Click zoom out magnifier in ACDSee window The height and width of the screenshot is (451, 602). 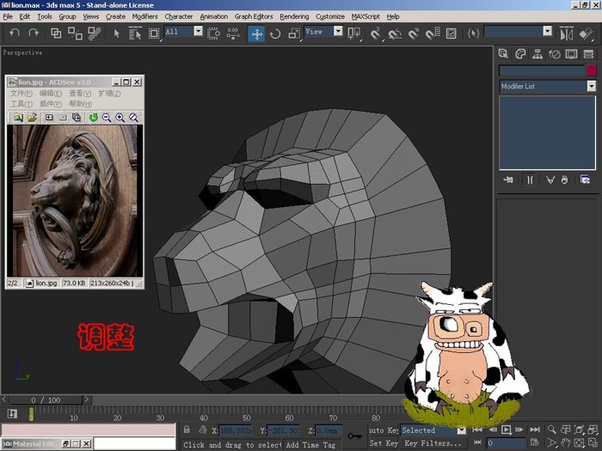click(x=107, y=118)
